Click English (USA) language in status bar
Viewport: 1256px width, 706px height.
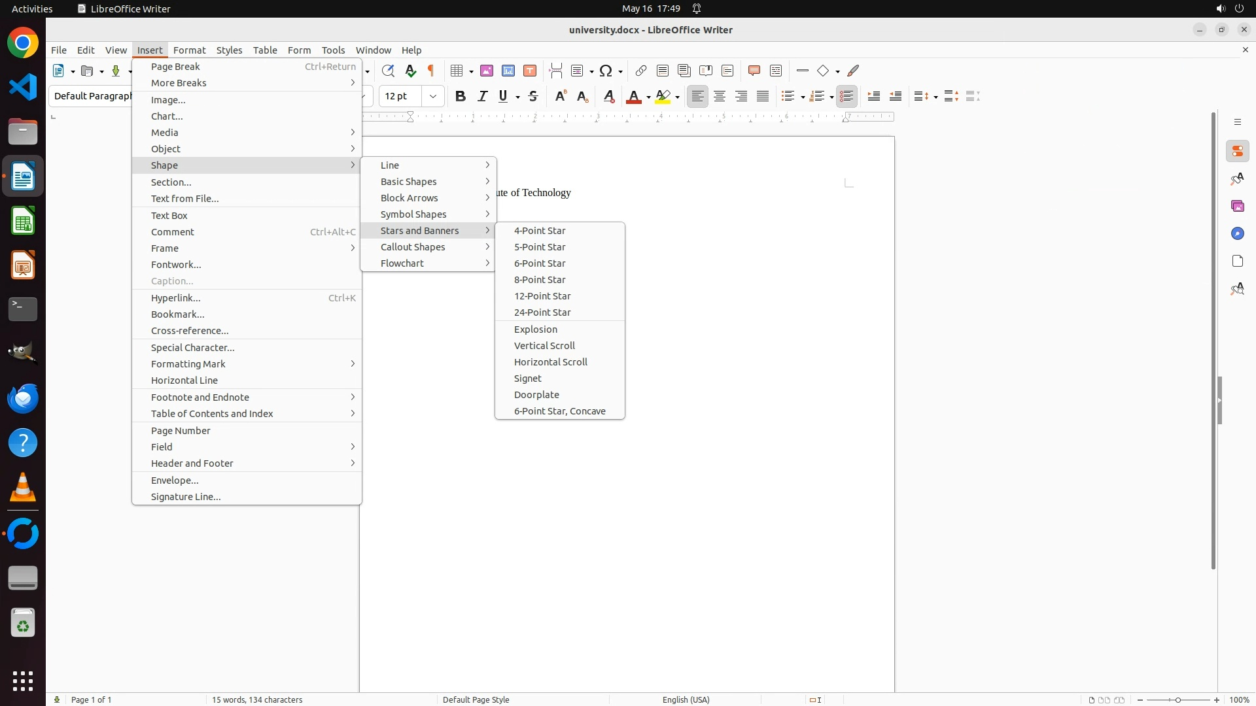tap(686, 699)
